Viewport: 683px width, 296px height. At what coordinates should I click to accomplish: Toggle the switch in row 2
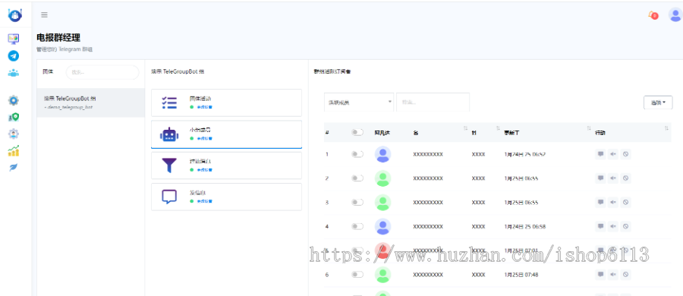click(357, 178)
